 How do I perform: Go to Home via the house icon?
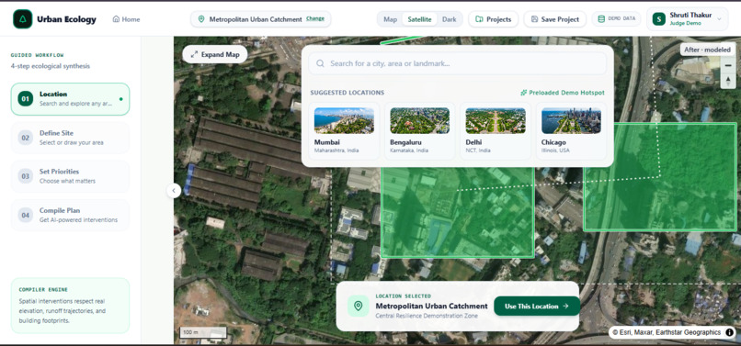tap(116, 19)
